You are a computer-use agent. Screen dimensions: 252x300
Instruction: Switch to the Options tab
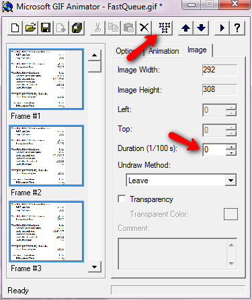coord(128,51)
